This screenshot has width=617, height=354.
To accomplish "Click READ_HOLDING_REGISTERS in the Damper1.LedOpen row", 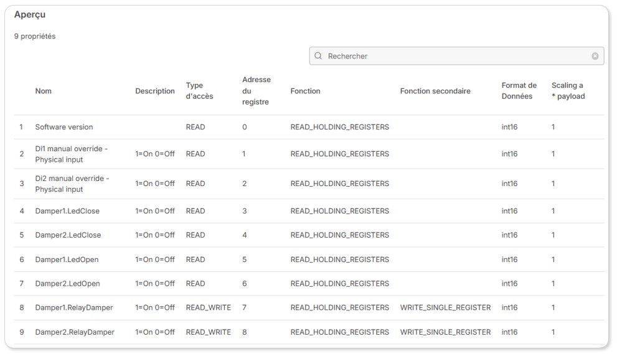I will click(339, 259).
